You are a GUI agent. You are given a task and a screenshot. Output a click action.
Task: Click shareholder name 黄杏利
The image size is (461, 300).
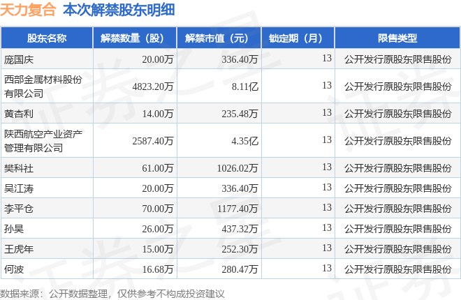(x=19, y=114)
